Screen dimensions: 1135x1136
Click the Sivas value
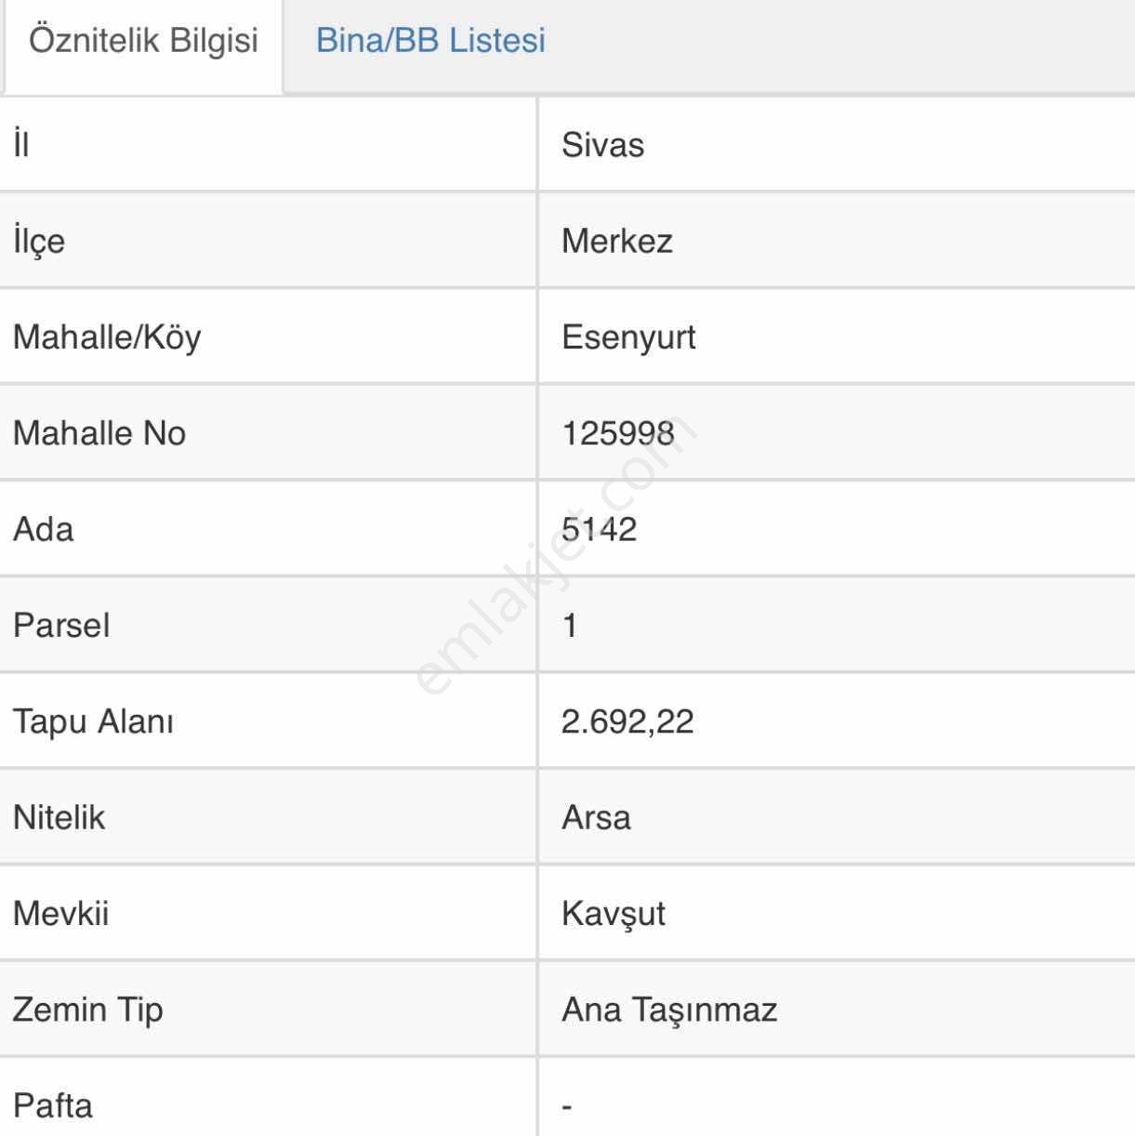tap(602, 145)
